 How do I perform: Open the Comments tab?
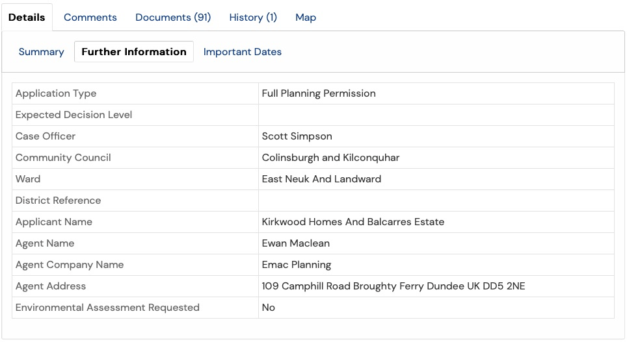click(x=90, y=18)
